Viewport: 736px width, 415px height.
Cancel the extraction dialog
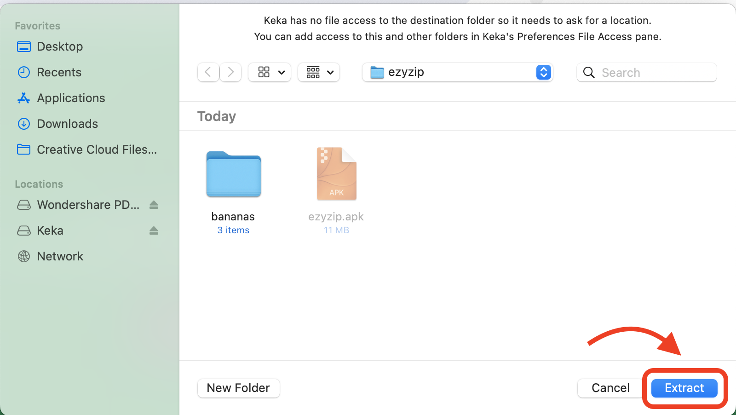click(609, 388)
